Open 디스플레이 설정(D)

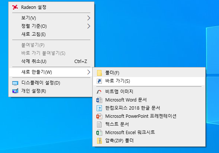51,83
